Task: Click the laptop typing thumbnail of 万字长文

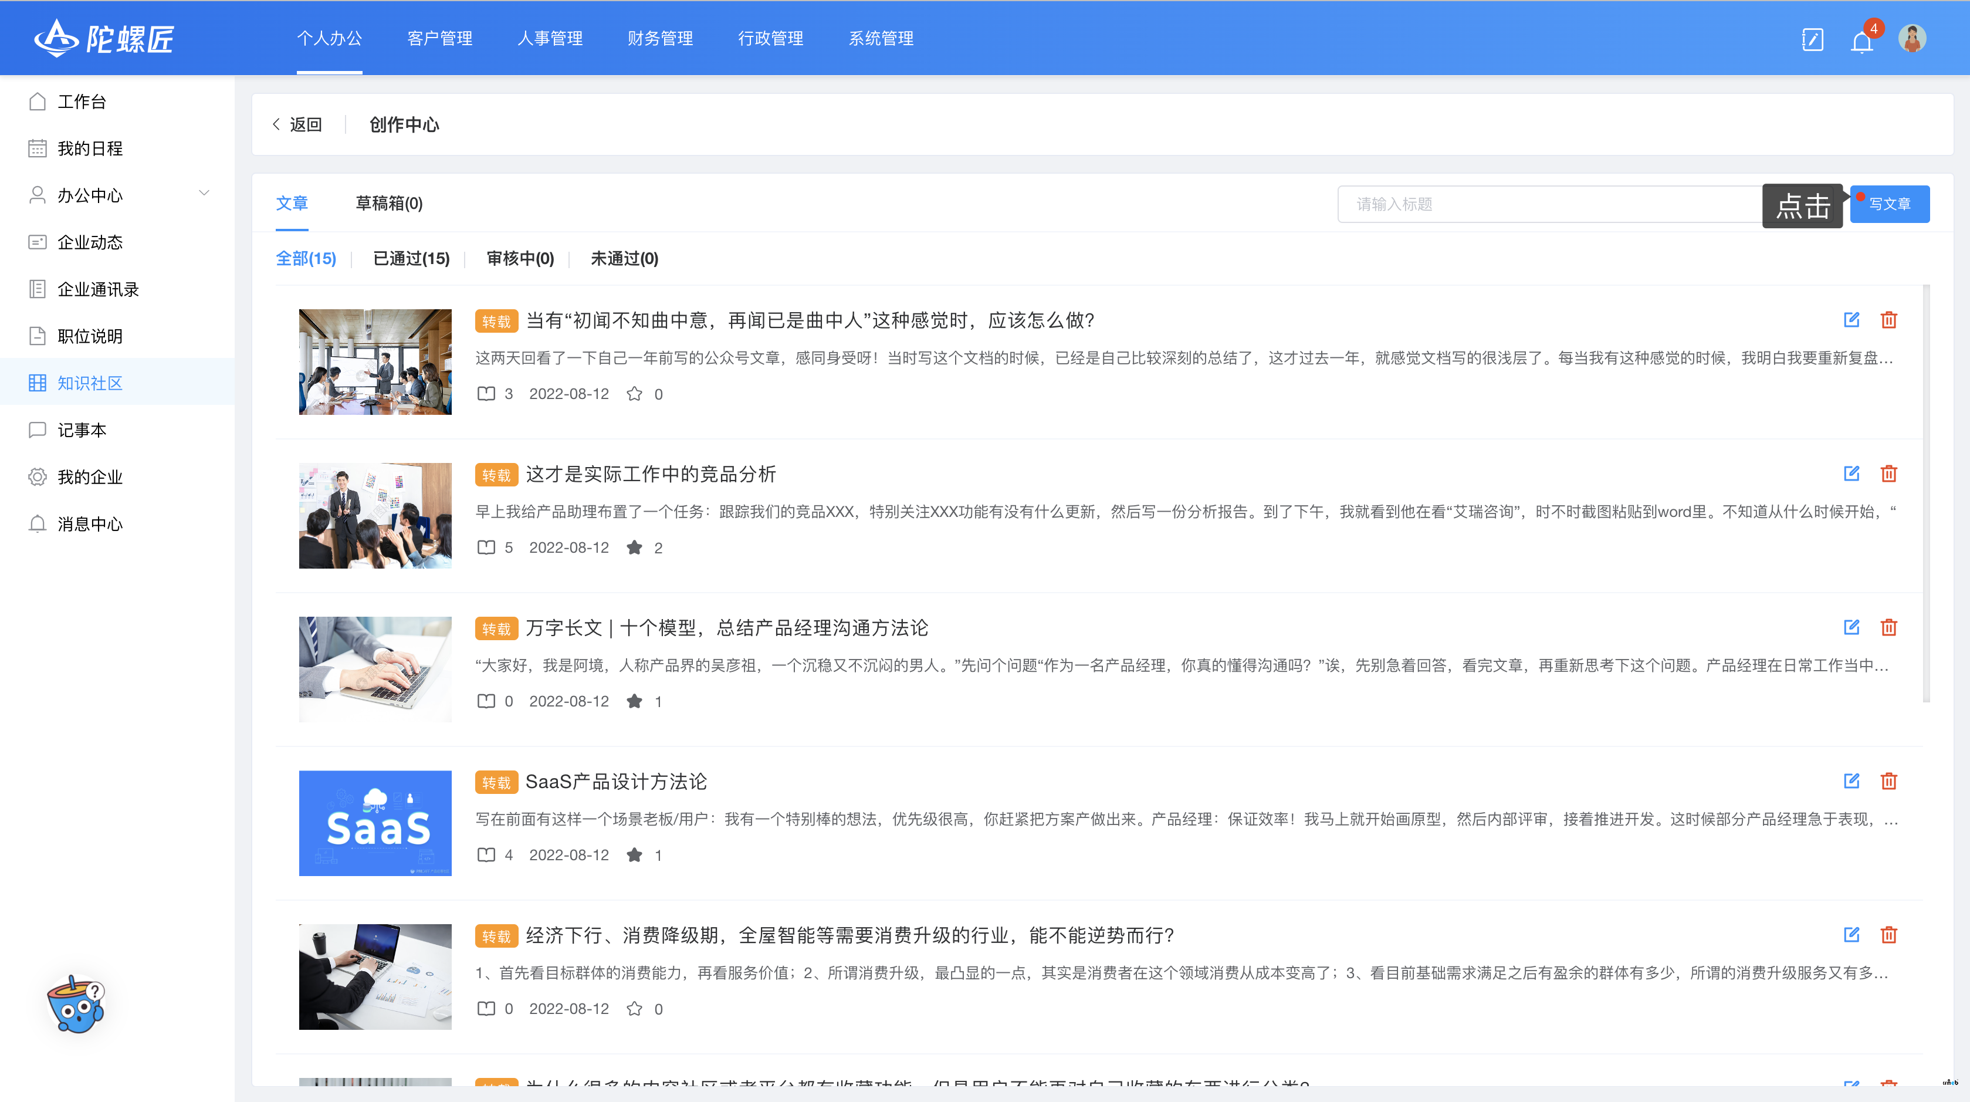Action: tap(375, 669)
